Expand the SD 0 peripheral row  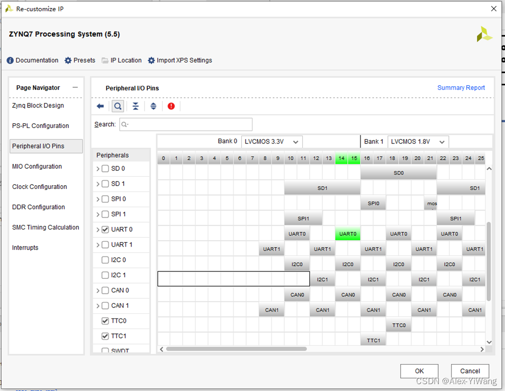point(98,169)
